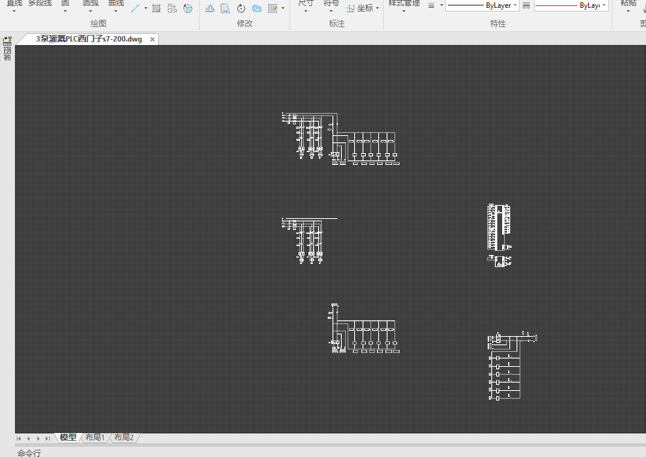Viewport: 646px width, 457px height.
Task: Select the blue construction line icon
Action: point(135,8)
